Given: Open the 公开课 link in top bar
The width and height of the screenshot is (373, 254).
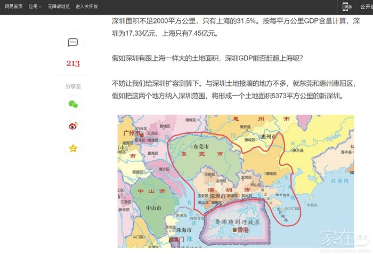Looking at the screenshot, I should pos(366,7).
